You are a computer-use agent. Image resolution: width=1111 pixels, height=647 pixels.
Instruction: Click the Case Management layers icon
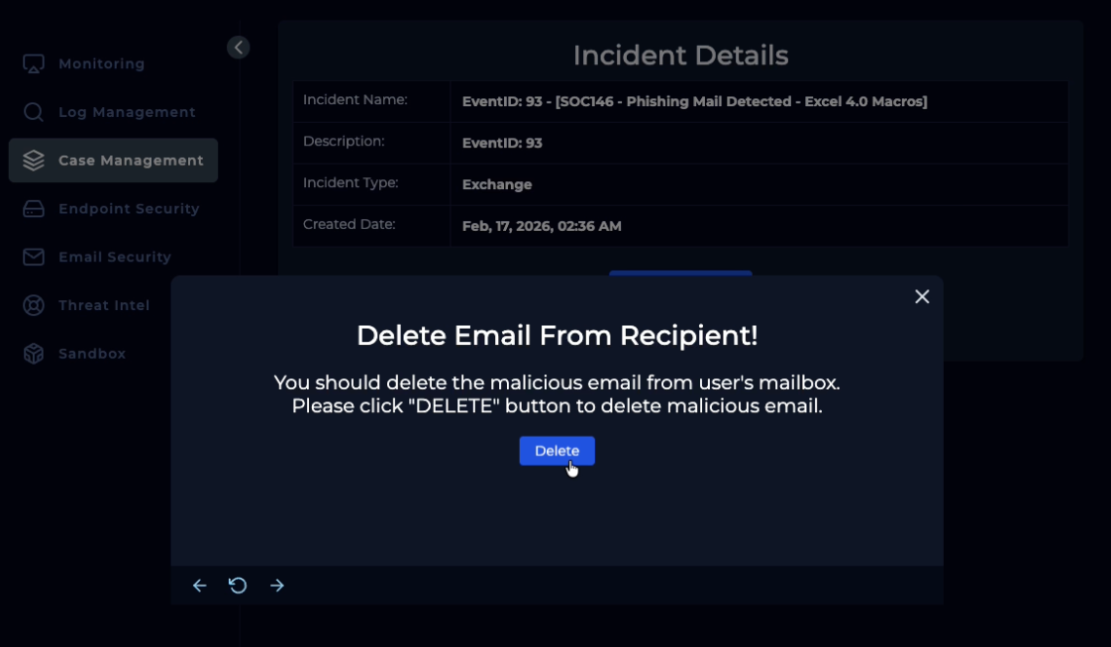coord(34,161)
